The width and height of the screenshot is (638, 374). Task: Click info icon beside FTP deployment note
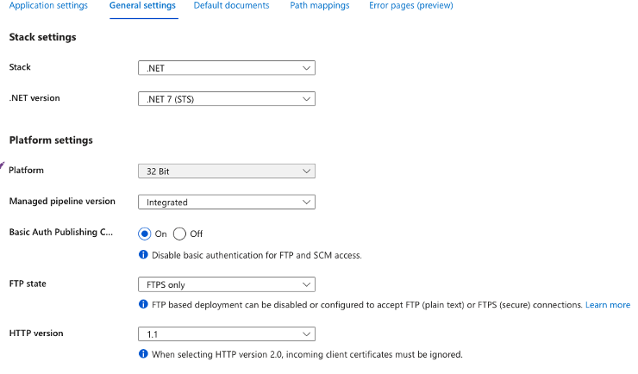pos(143,305)
